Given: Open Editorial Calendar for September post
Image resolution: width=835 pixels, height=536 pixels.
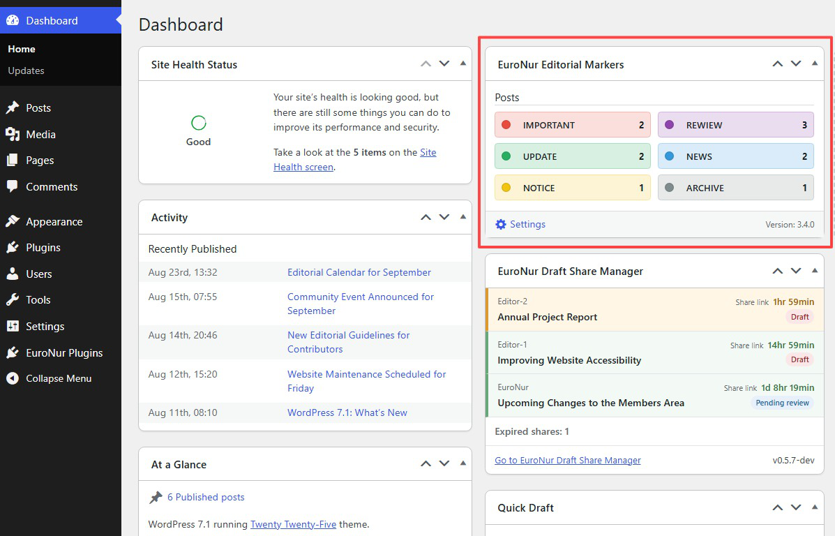Looking at the screenshot, I should click(x=359, y=272).
